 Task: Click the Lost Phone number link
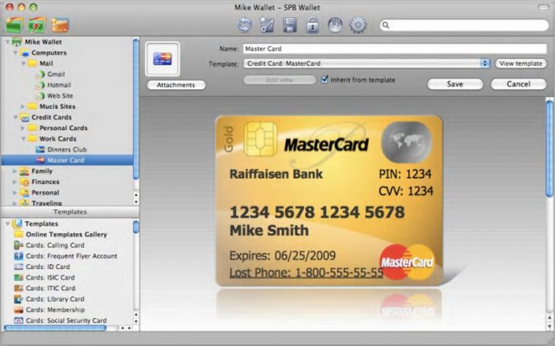click(x=306, y=272)
